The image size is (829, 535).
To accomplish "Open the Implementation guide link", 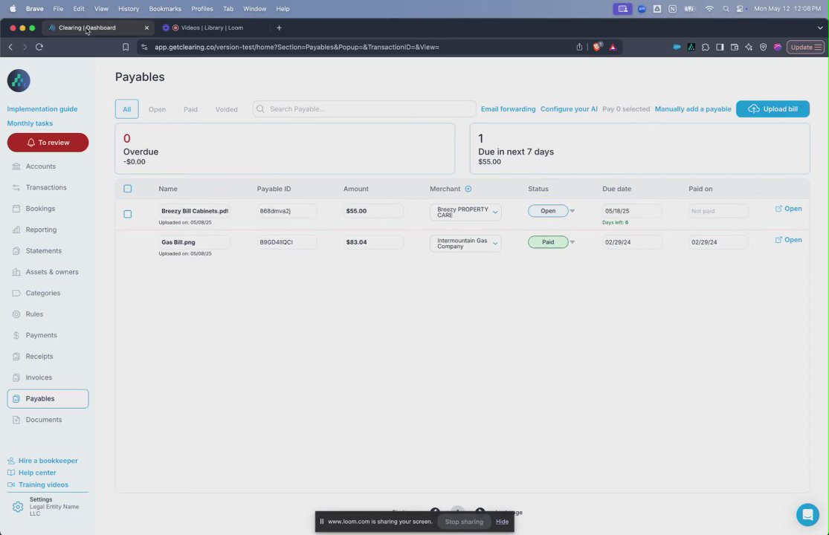I will (x=42, y=108).
